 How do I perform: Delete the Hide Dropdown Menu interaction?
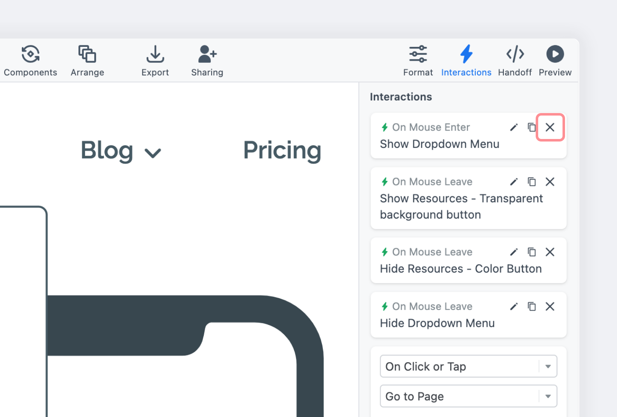(550, 306)
